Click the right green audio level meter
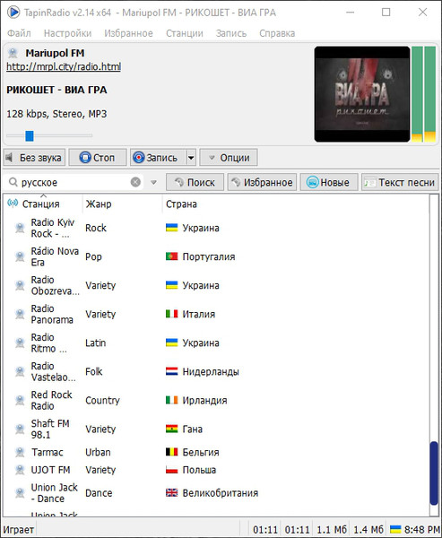 click(x=429, y=94)
